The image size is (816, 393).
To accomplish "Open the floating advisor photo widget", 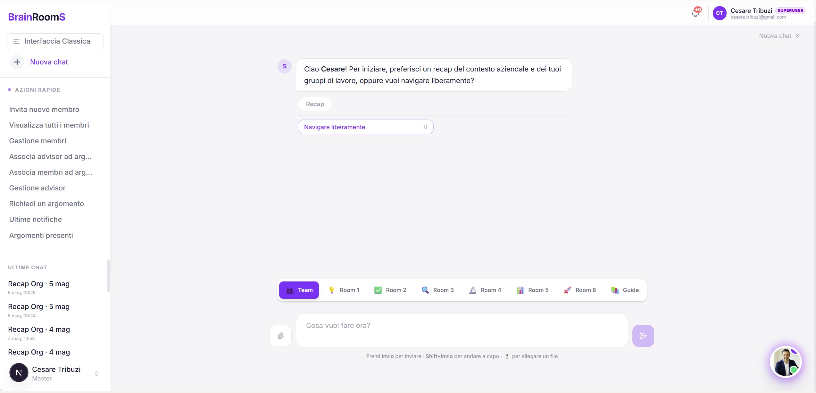I will point(786,362).
